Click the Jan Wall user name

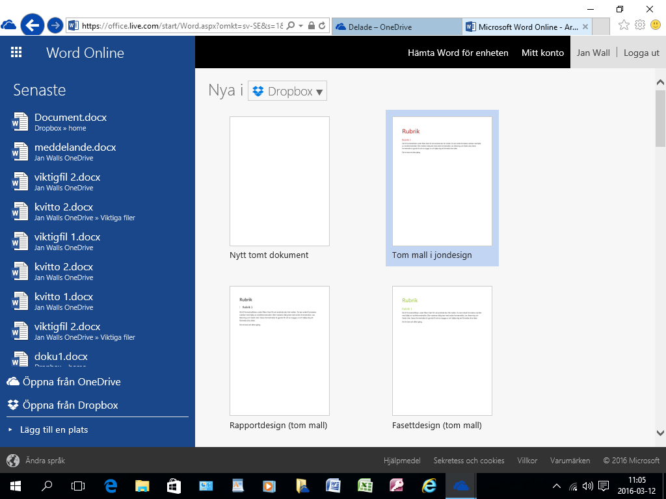[x=593, y=53]
